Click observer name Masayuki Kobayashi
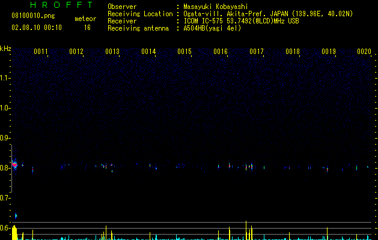 [216, 7]
